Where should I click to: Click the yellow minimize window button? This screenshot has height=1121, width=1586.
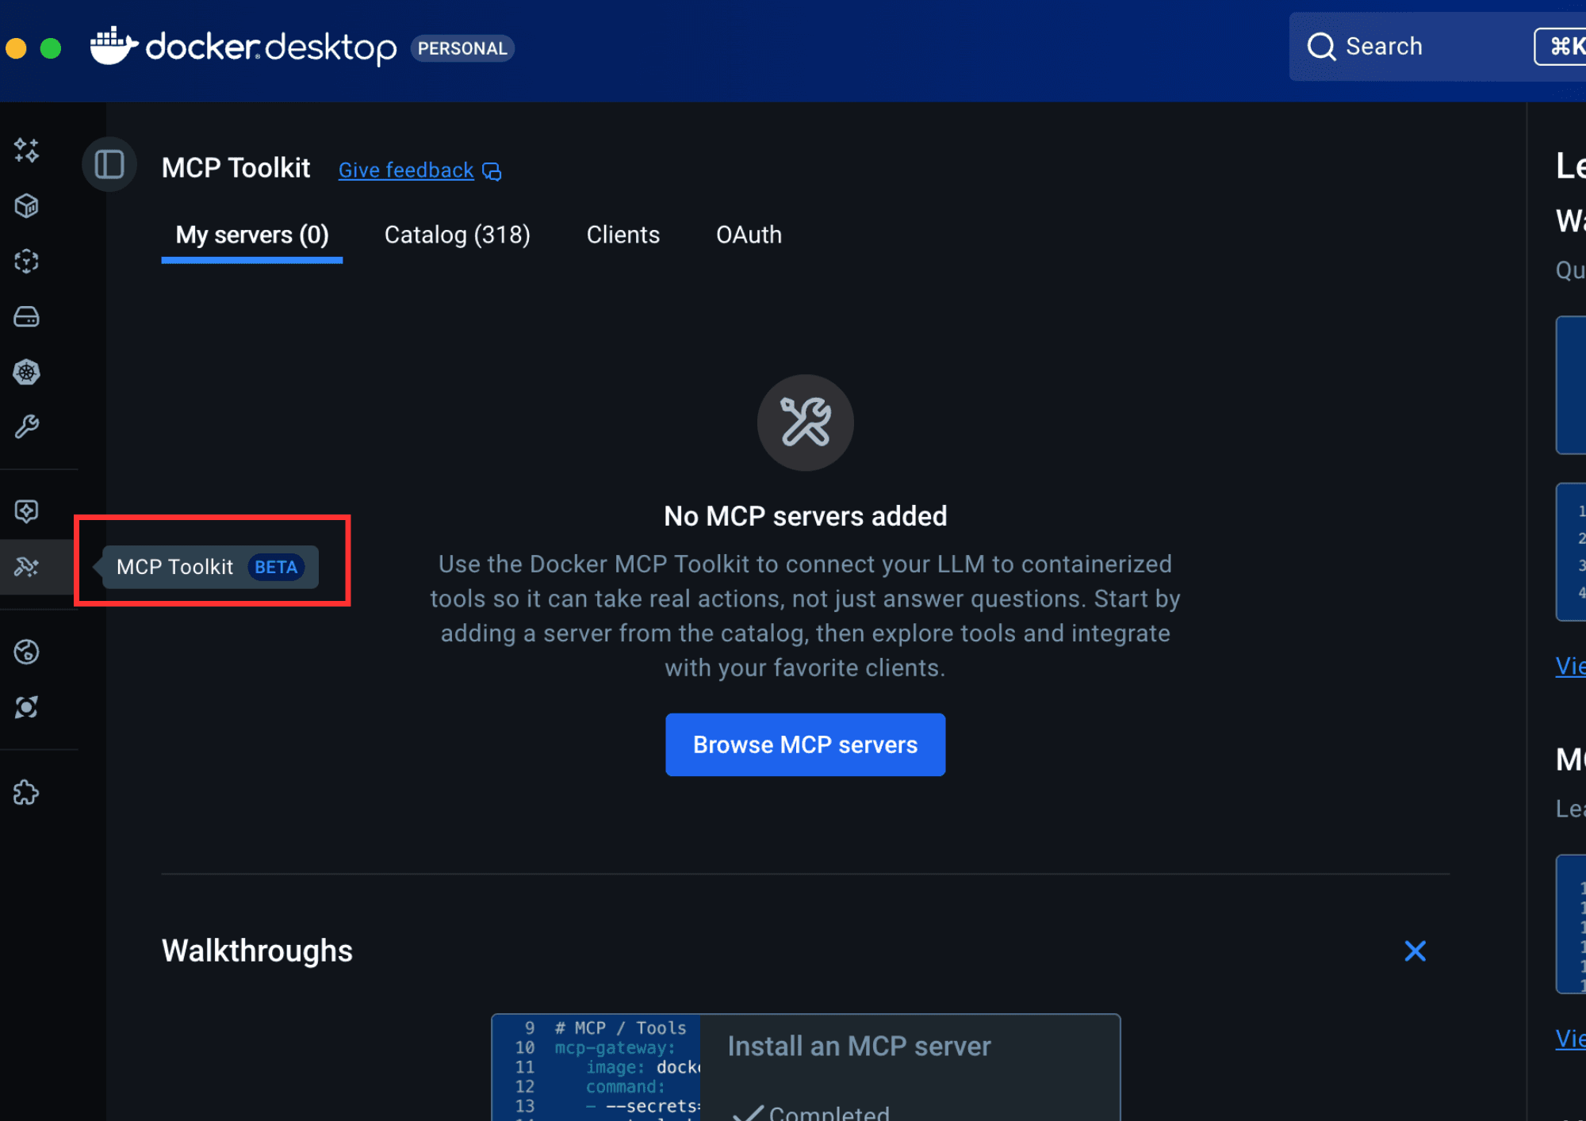(x=16, y=48)
